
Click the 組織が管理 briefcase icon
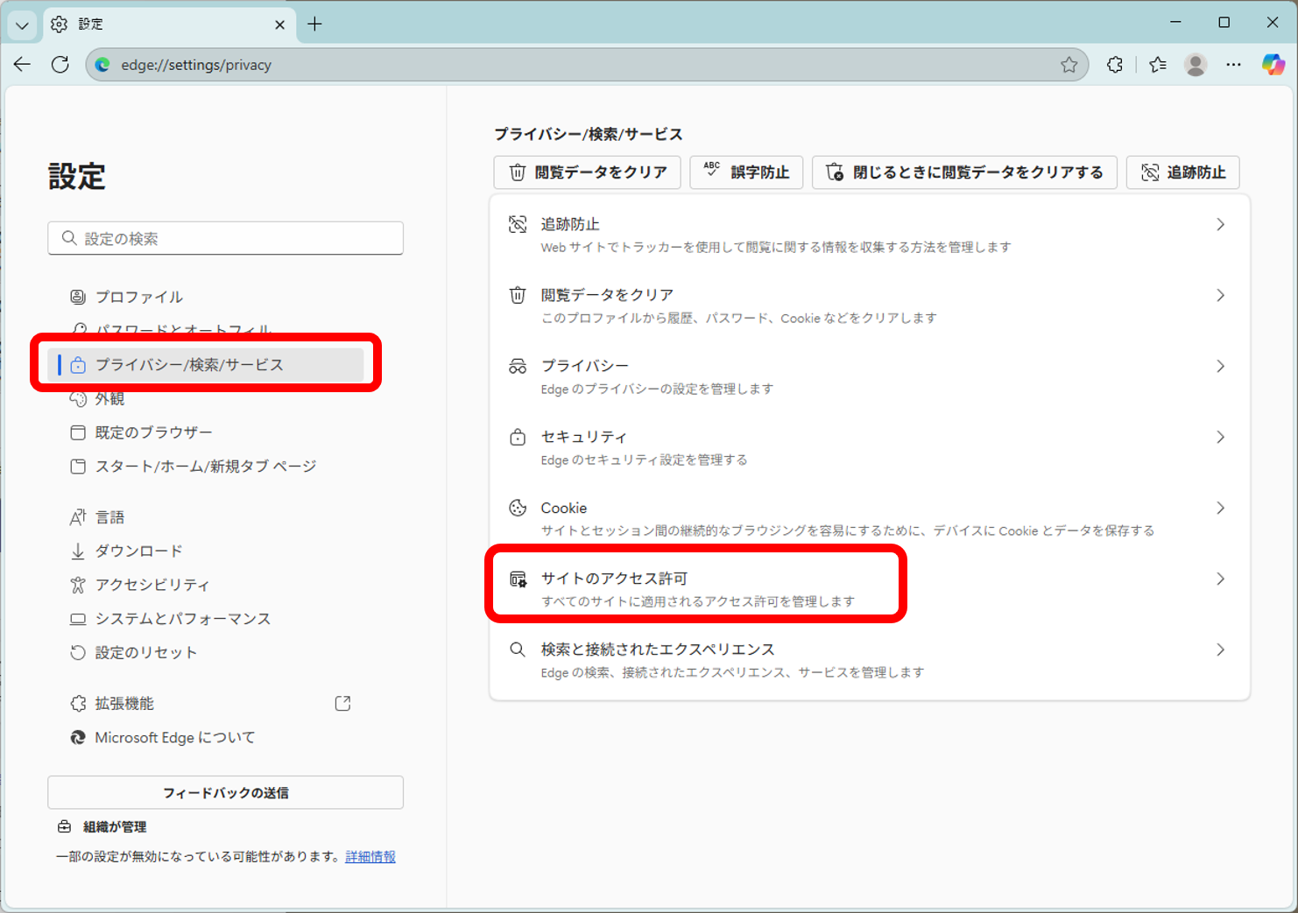click(64, 826)
